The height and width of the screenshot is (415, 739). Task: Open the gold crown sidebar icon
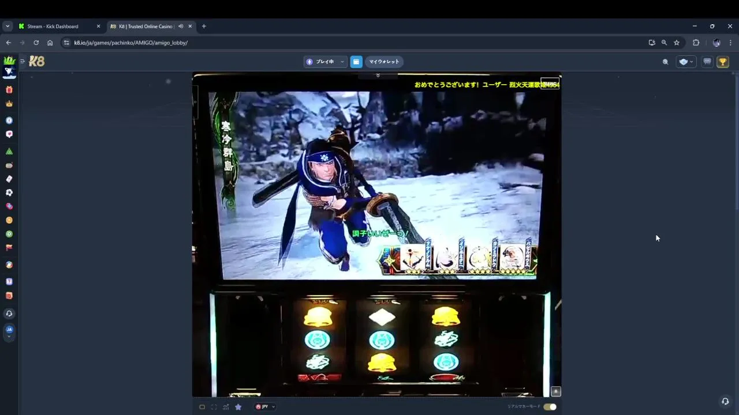(x=9, y=104)
